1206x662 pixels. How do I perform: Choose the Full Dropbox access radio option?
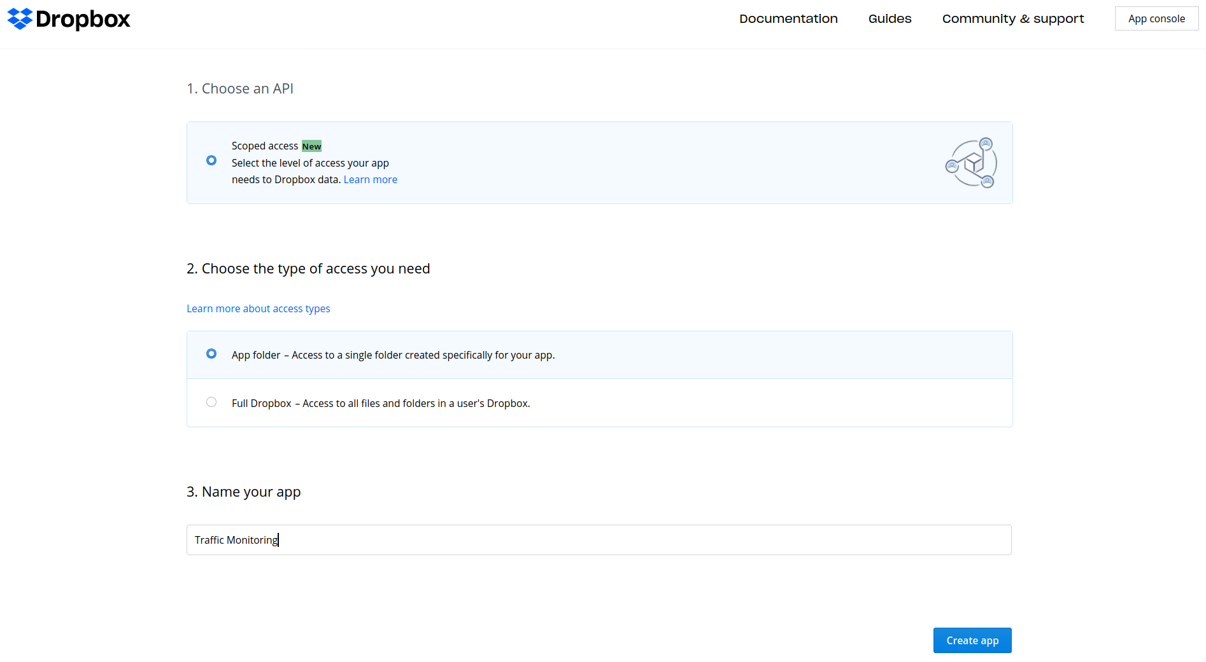click(x=211, y=402)
